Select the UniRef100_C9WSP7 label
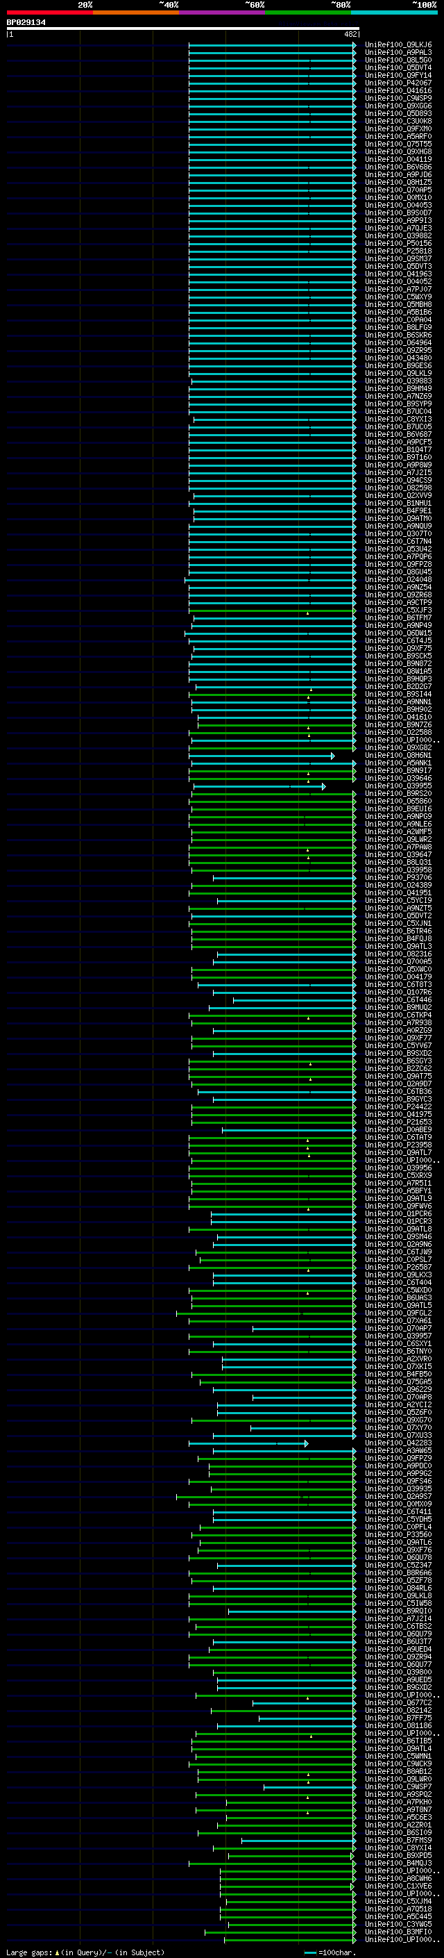This screenshot has height=1958, width=444. coord(398,1787)
